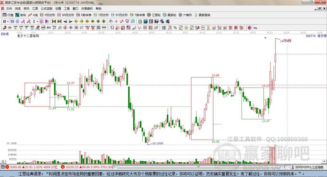Select the Gann fan lines tool
This screenshot has width=327, height=177.
[118, 27]
